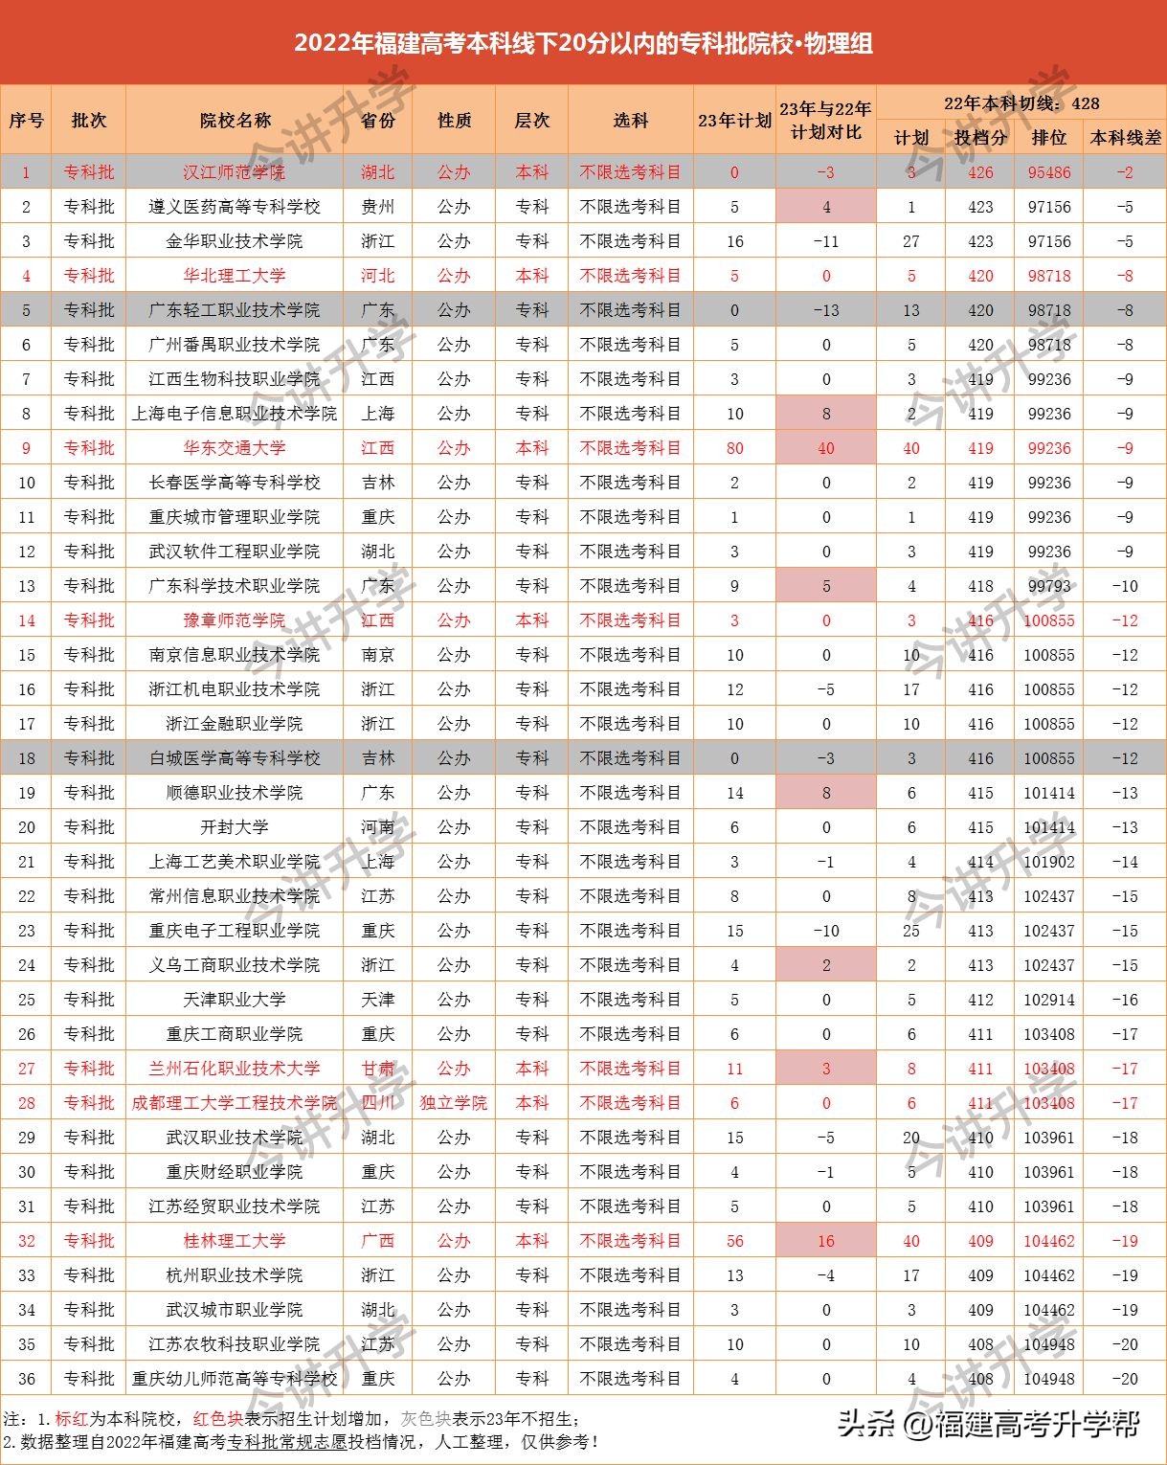
Task: Select the '性质' column header
Action: coord(454,121)
